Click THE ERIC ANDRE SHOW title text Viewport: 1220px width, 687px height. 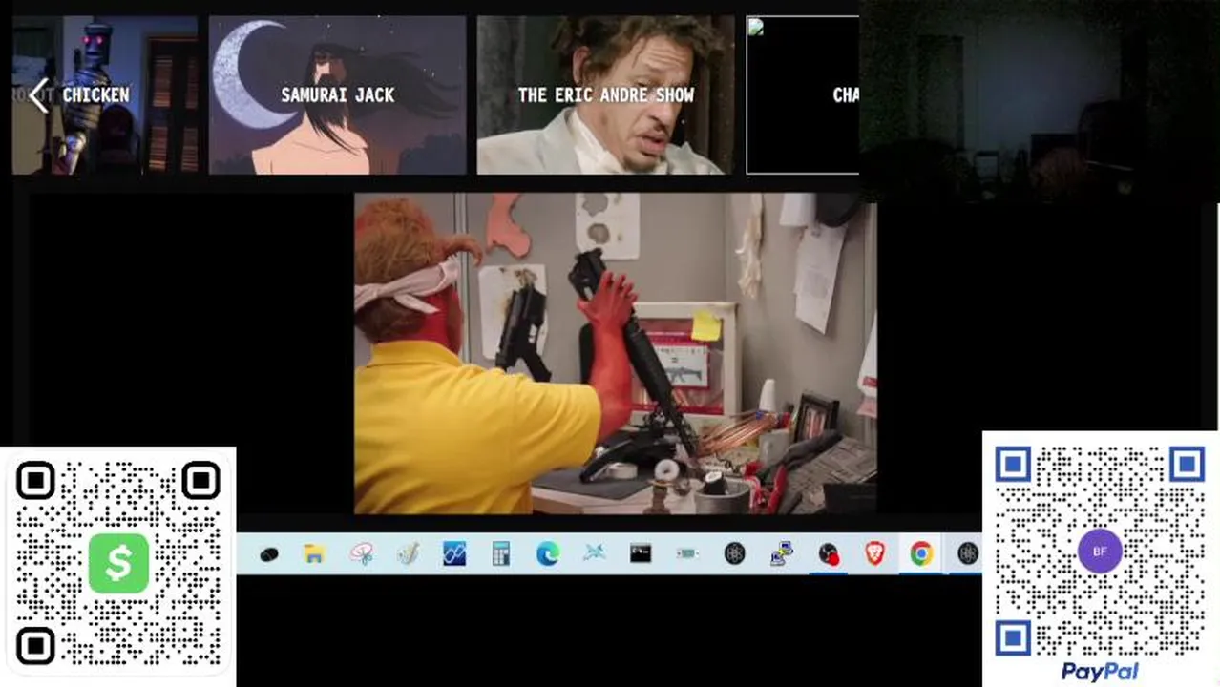tap(606, 95)
